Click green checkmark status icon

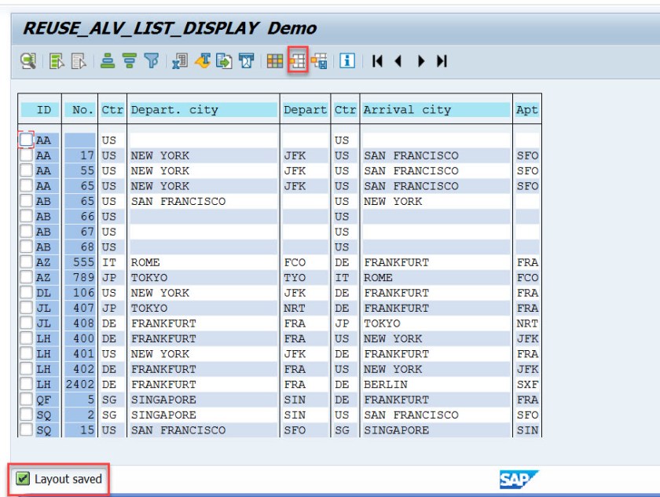22,478
